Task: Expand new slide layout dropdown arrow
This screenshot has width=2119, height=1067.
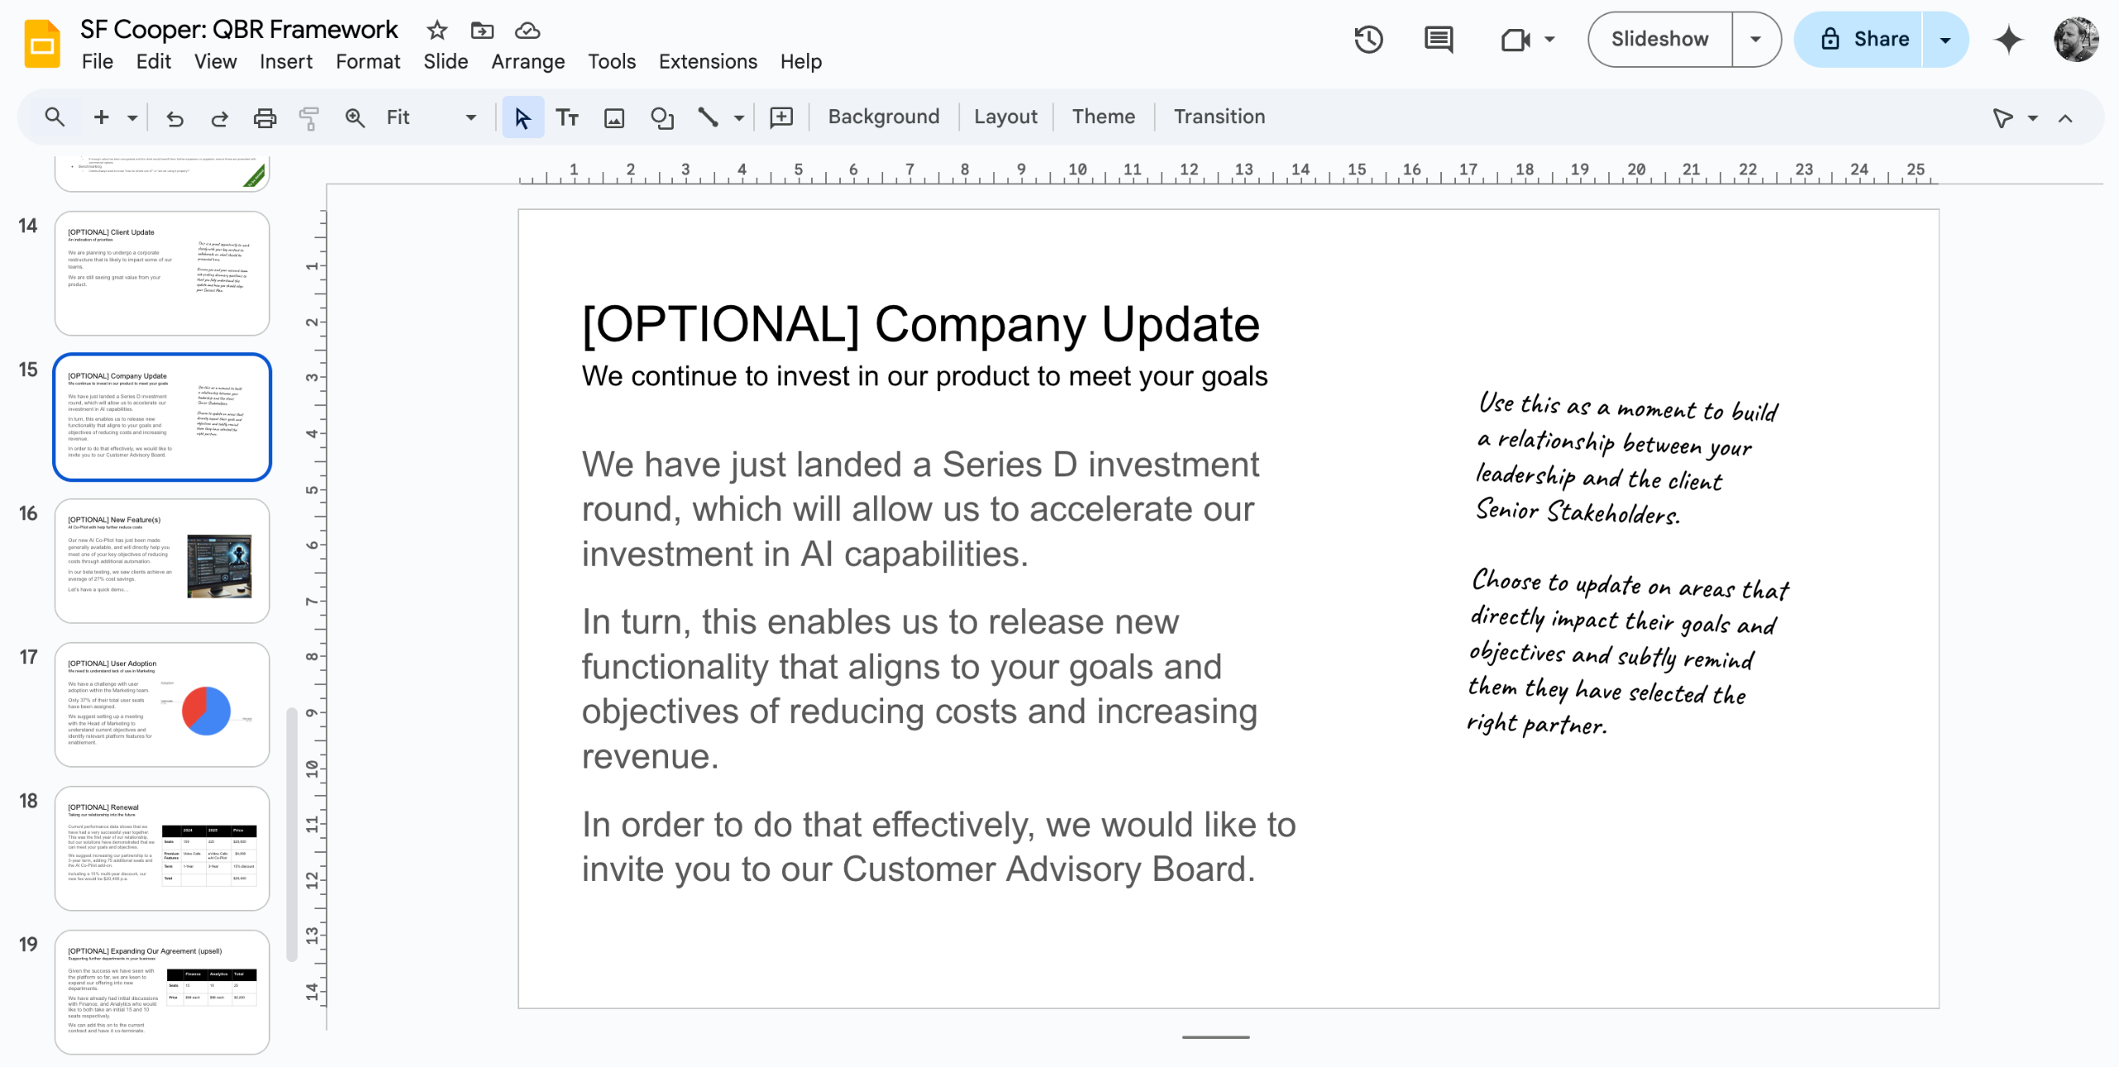Action: [x=132, y=117]
